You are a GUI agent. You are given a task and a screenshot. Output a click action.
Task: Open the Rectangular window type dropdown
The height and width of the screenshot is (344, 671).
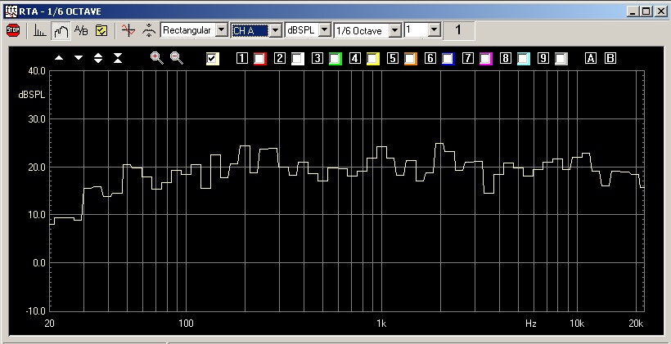(220, 29)
